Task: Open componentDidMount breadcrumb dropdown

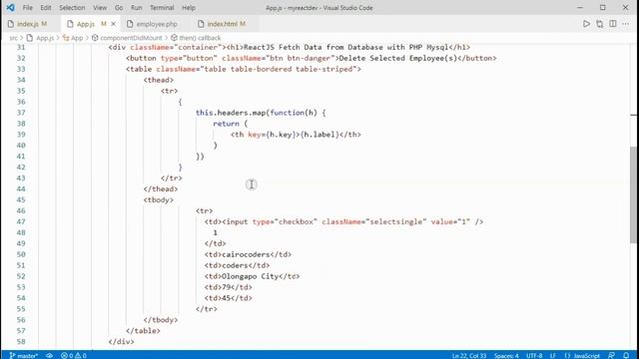Action: click(131, 38)
